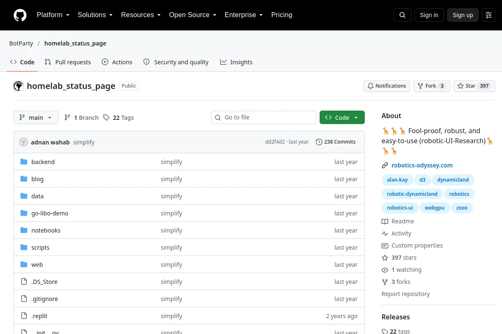Open the 238 Commits history link

(336, 142)
